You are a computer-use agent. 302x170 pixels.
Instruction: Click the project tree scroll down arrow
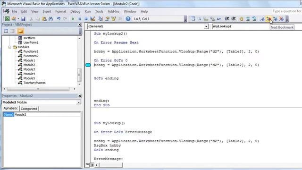79,84
